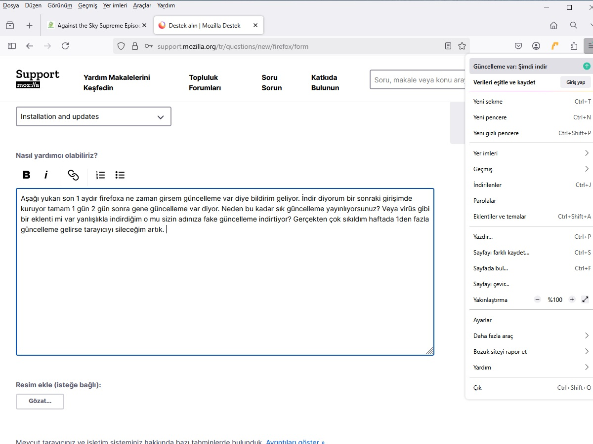Close the Destek alın tab

coord(255,25)
